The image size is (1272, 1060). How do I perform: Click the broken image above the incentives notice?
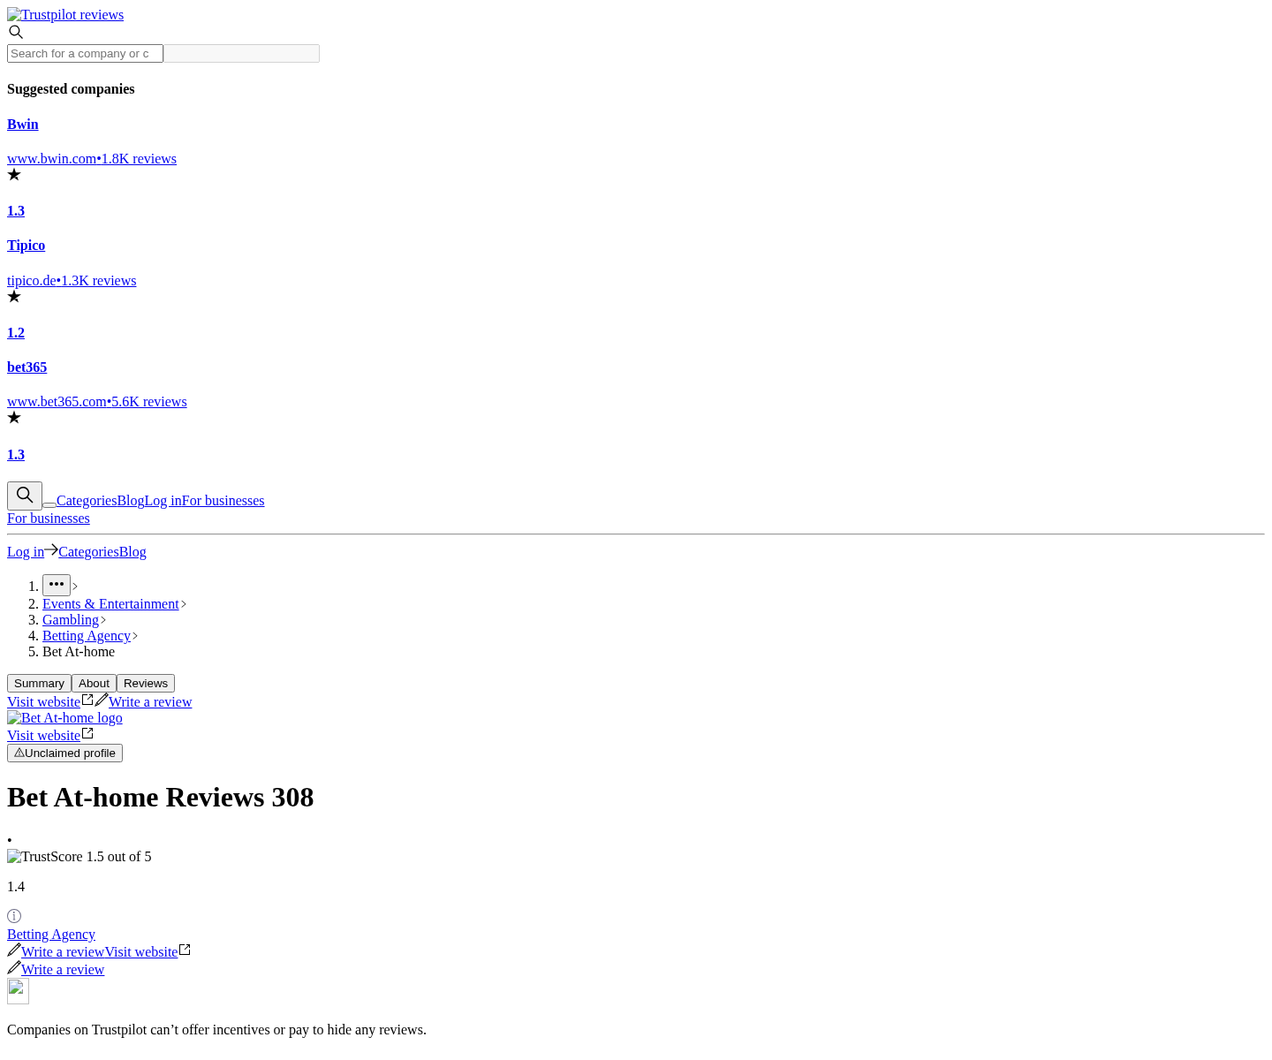coord(18,991)
